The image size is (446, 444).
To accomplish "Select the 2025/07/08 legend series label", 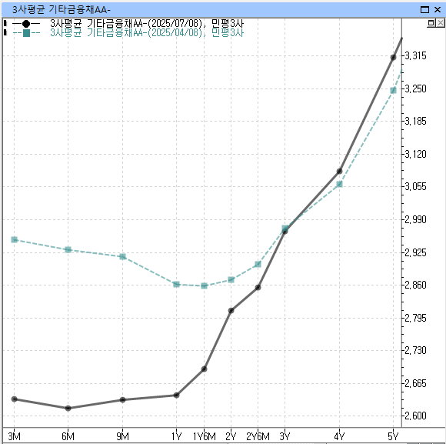I will [x=147, y=24].
